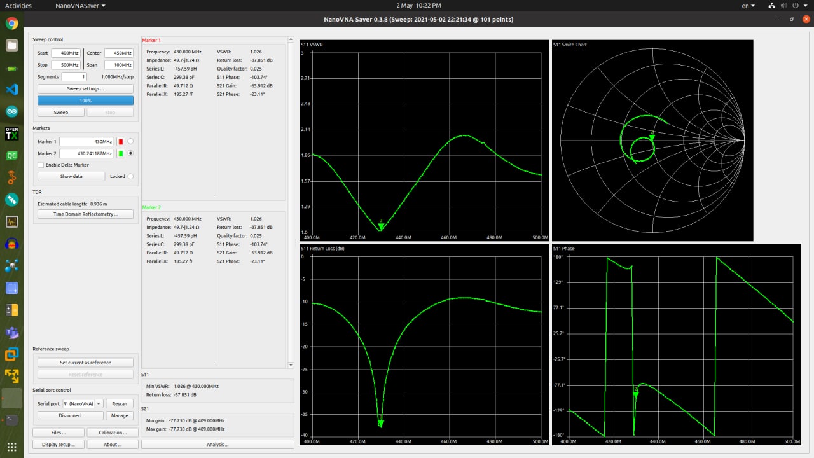The width and height of the screenshot is (814, 458).
Task: Select the Marker 1 radio button
Action: [130, 141]
